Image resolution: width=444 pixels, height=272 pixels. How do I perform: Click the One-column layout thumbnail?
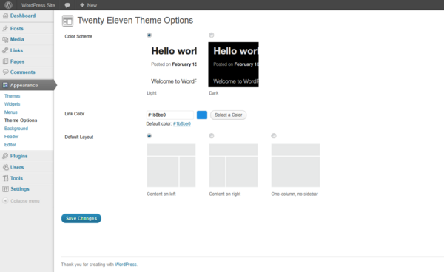click(295, 166)
